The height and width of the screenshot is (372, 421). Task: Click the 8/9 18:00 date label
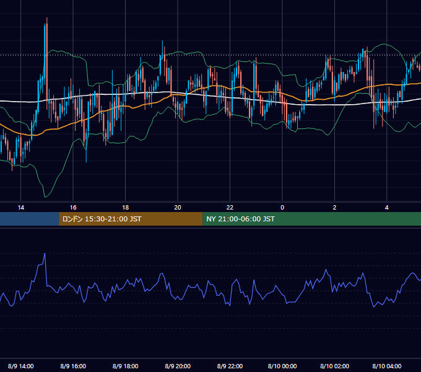click(x=126, y=366)
